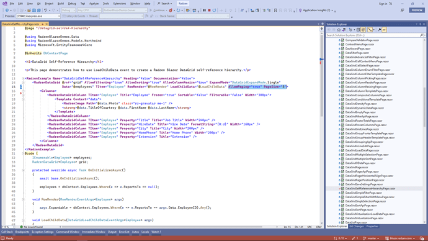Click the Undo arrow icon
428x241 pixels.
tap(45, 11)
